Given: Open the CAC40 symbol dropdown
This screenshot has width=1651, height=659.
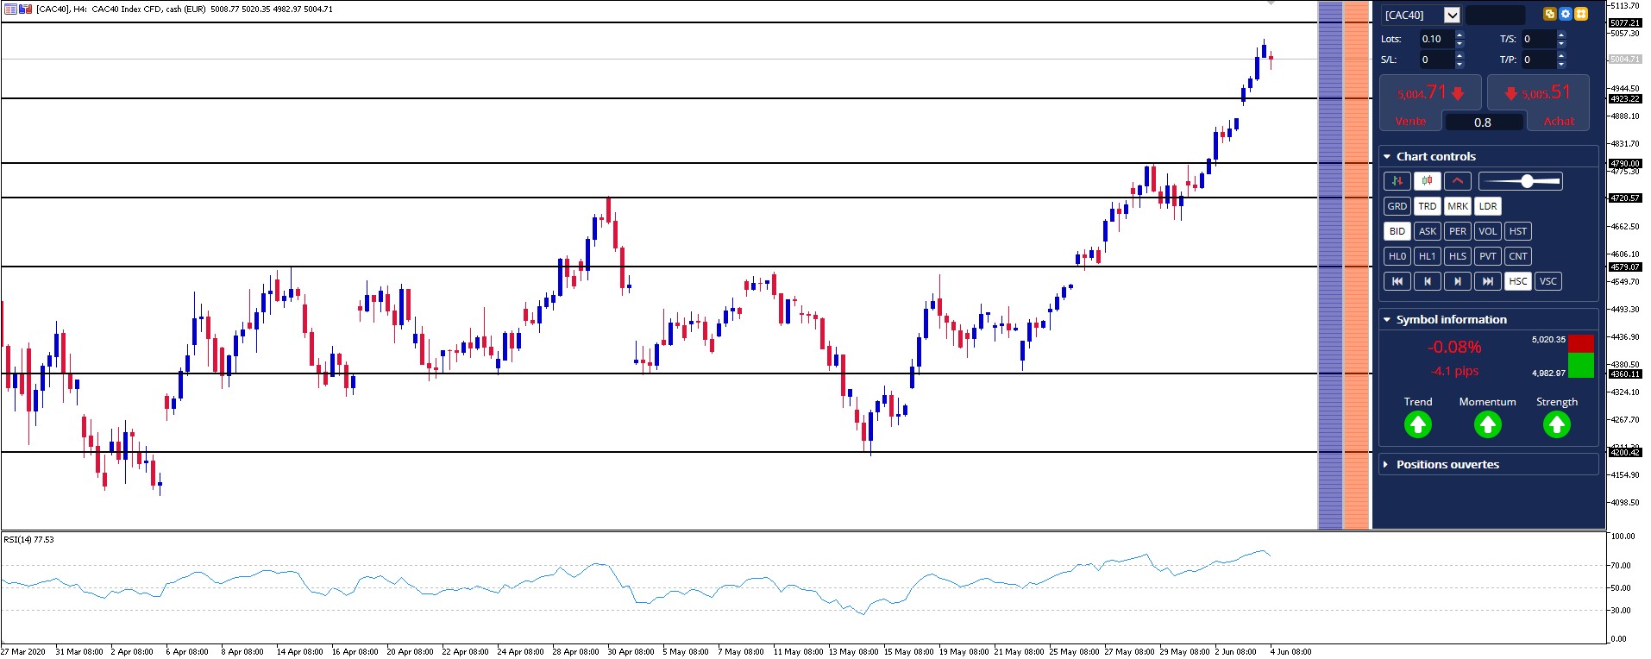Looking at the screenshot, I should 1452,15.
